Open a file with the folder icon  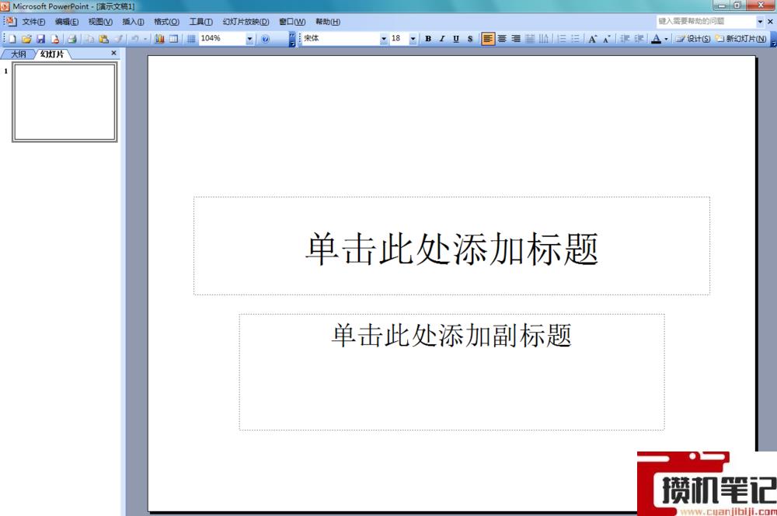pyautogui.click(x=26, y=39)
